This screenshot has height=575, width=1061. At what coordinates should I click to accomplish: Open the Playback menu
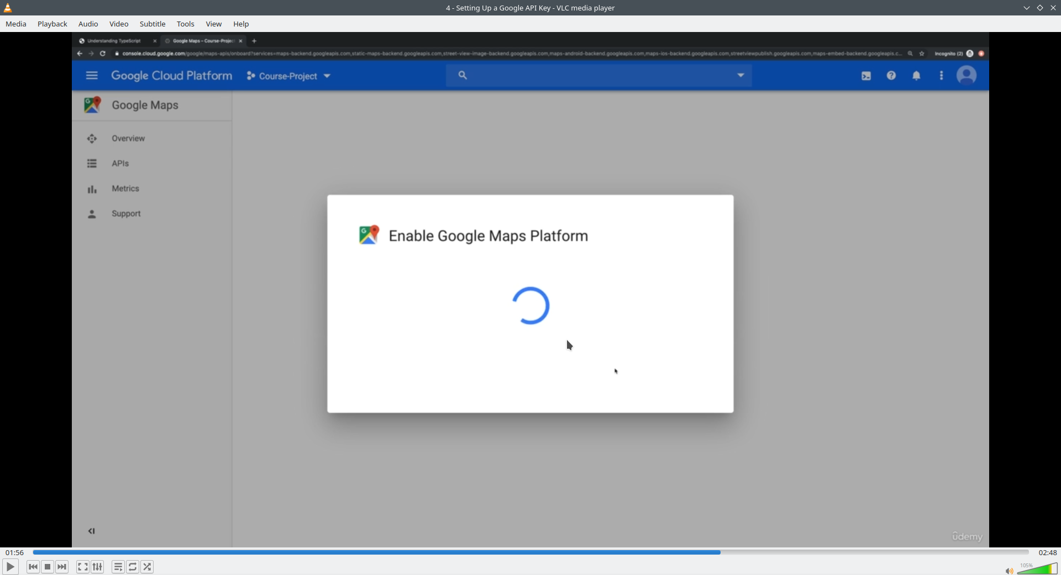(52, 24)
